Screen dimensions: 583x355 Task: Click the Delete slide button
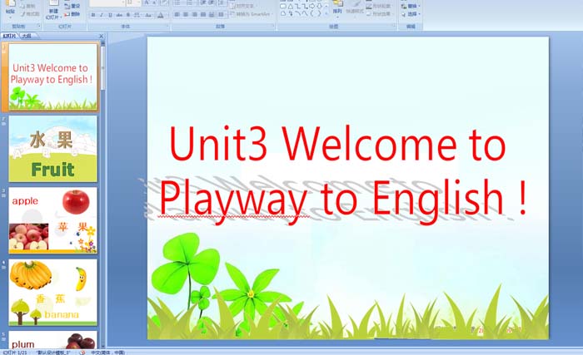pos(72,14)
